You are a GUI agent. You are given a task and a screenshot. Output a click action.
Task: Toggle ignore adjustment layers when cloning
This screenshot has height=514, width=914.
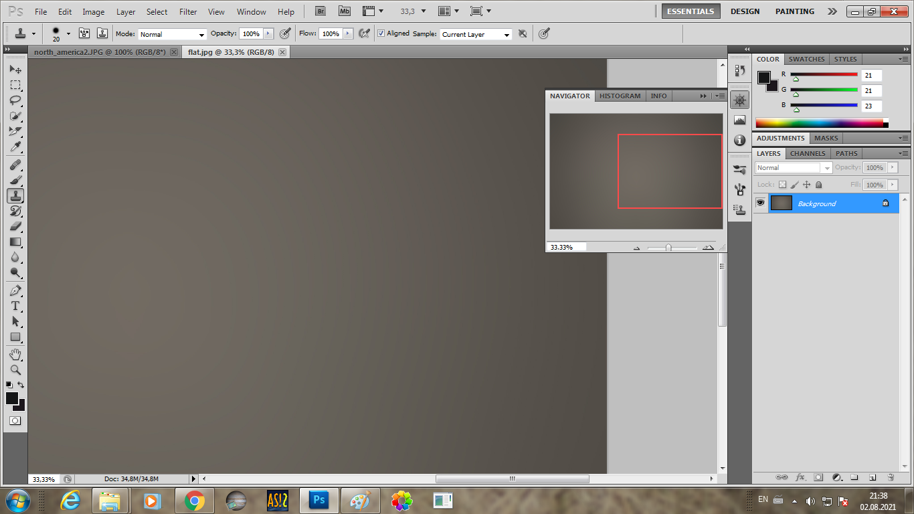[x=523, y=33]
